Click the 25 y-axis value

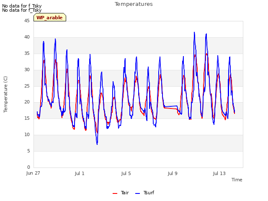pos(27,86)
